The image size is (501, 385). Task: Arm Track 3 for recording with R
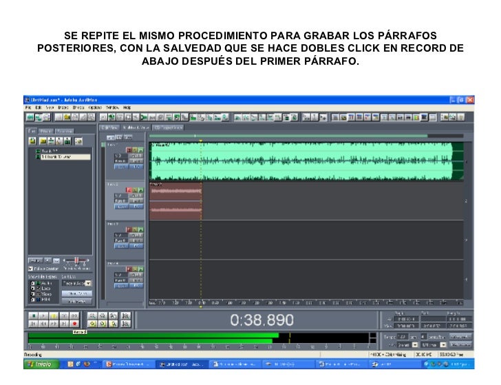coord(129,229)
